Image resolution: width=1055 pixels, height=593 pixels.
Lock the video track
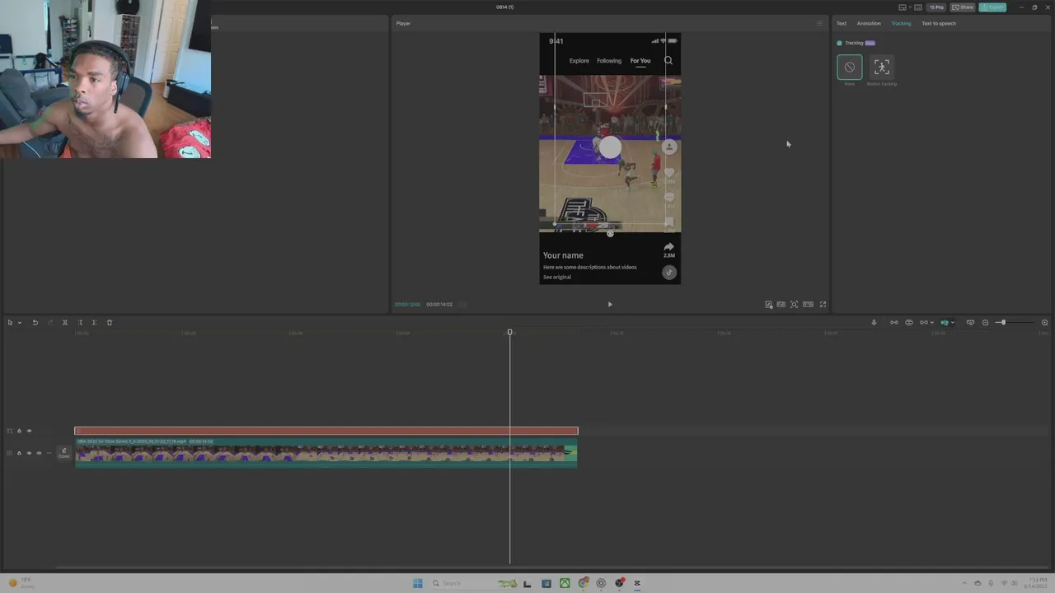[19, 453]
